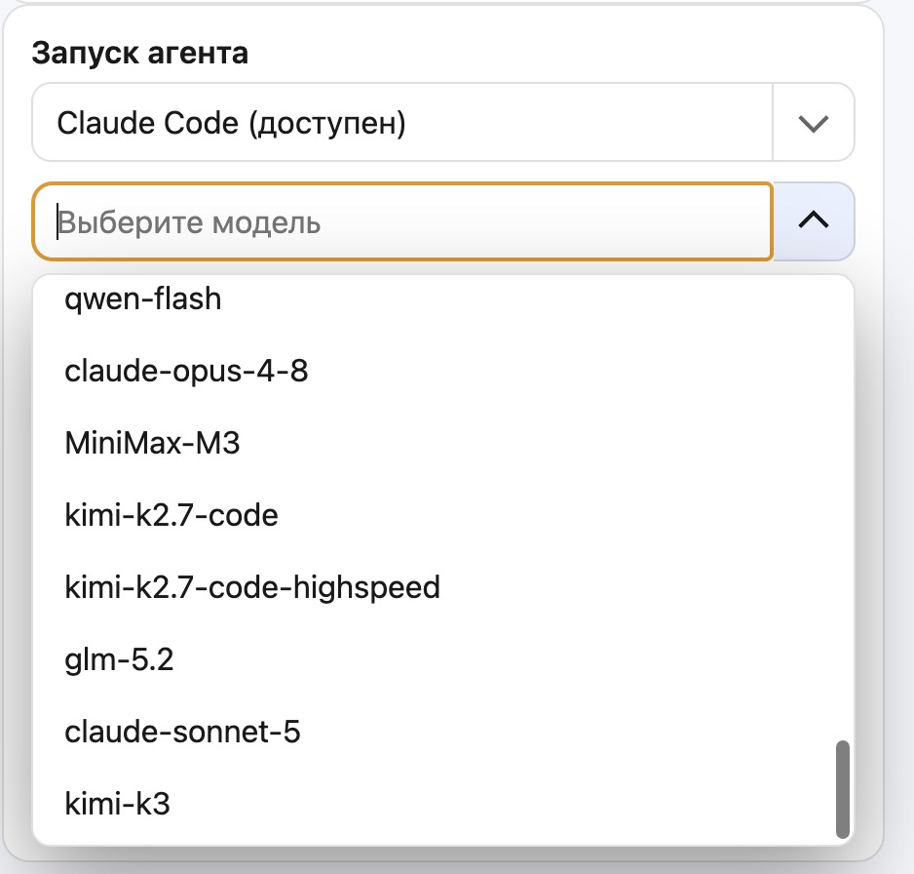Click the model list scrollbar thumb
The height and width of the screenshot is (874, 914).
842,789
